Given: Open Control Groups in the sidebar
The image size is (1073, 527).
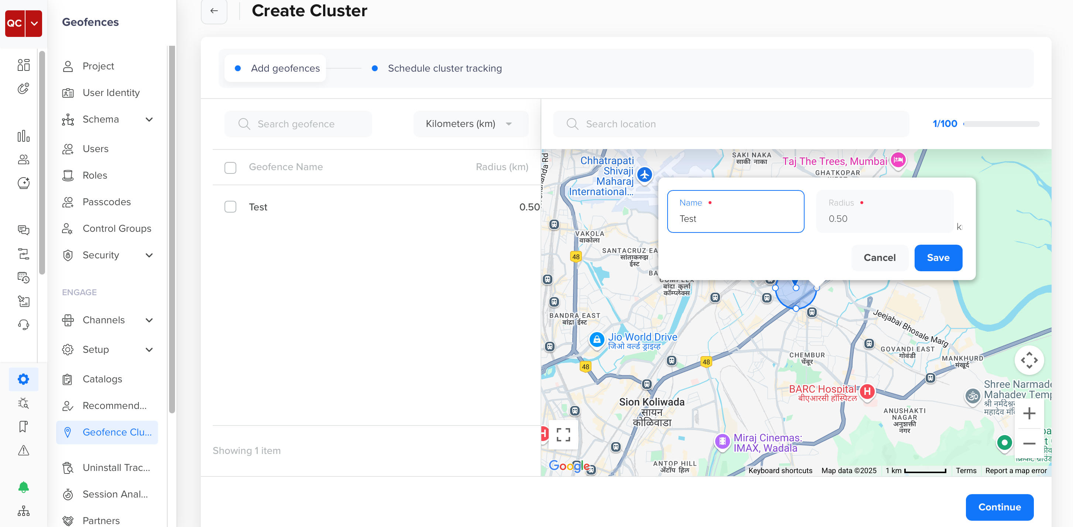Looking at the screenshot, I should click(x=117, y=228).
